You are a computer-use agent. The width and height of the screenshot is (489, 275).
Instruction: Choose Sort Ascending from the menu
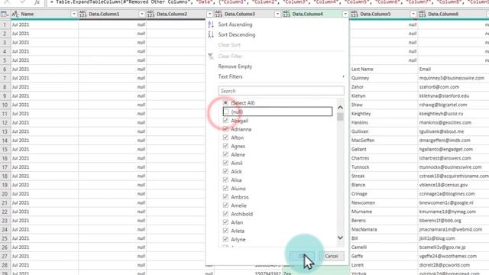coord(235,24)
